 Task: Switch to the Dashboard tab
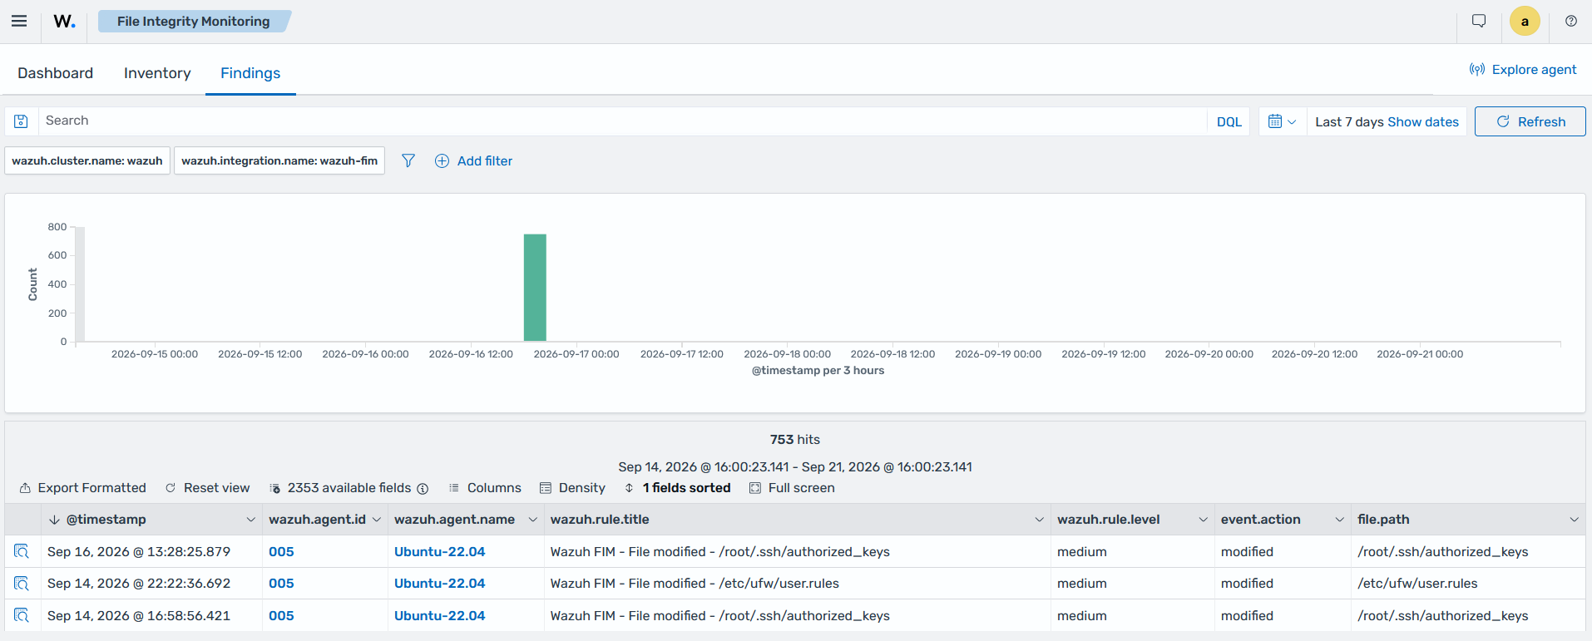[56, 73]
